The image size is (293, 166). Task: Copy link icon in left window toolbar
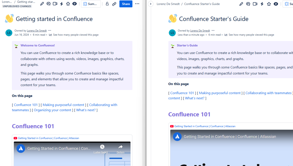pos(114,4)
